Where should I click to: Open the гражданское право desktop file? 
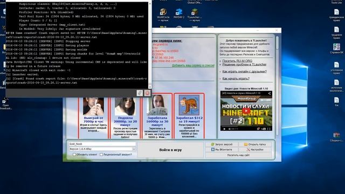(336, 15)
